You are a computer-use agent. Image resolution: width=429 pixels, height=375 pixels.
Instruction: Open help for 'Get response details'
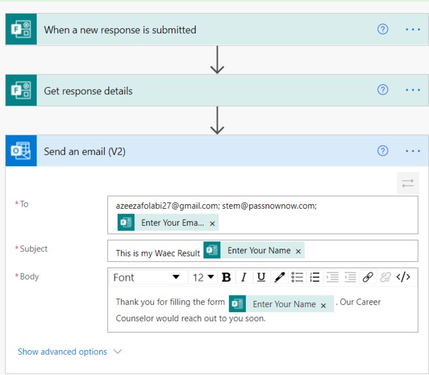[383, 90]
